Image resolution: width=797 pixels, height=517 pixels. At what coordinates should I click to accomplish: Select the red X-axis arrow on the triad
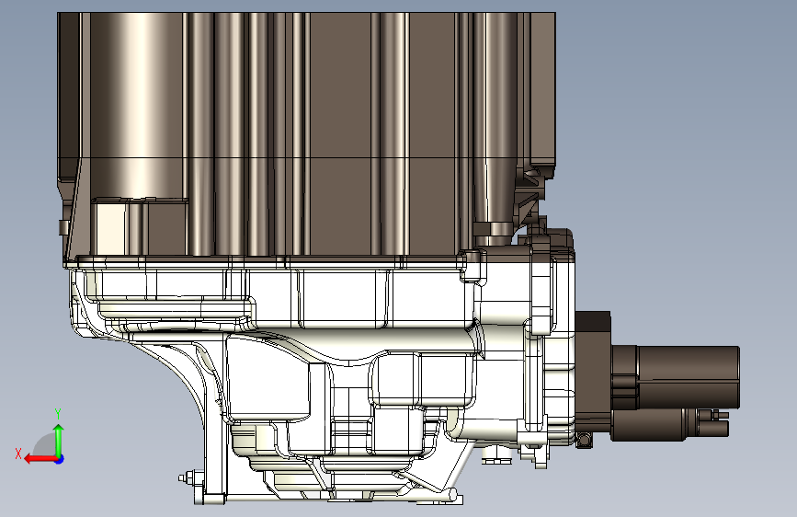point(40,459)
